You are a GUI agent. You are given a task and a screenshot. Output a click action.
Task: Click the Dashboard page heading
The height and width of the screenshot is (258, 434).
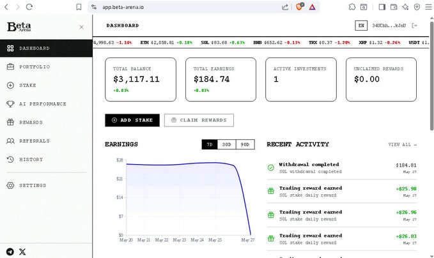click(123, 26)
